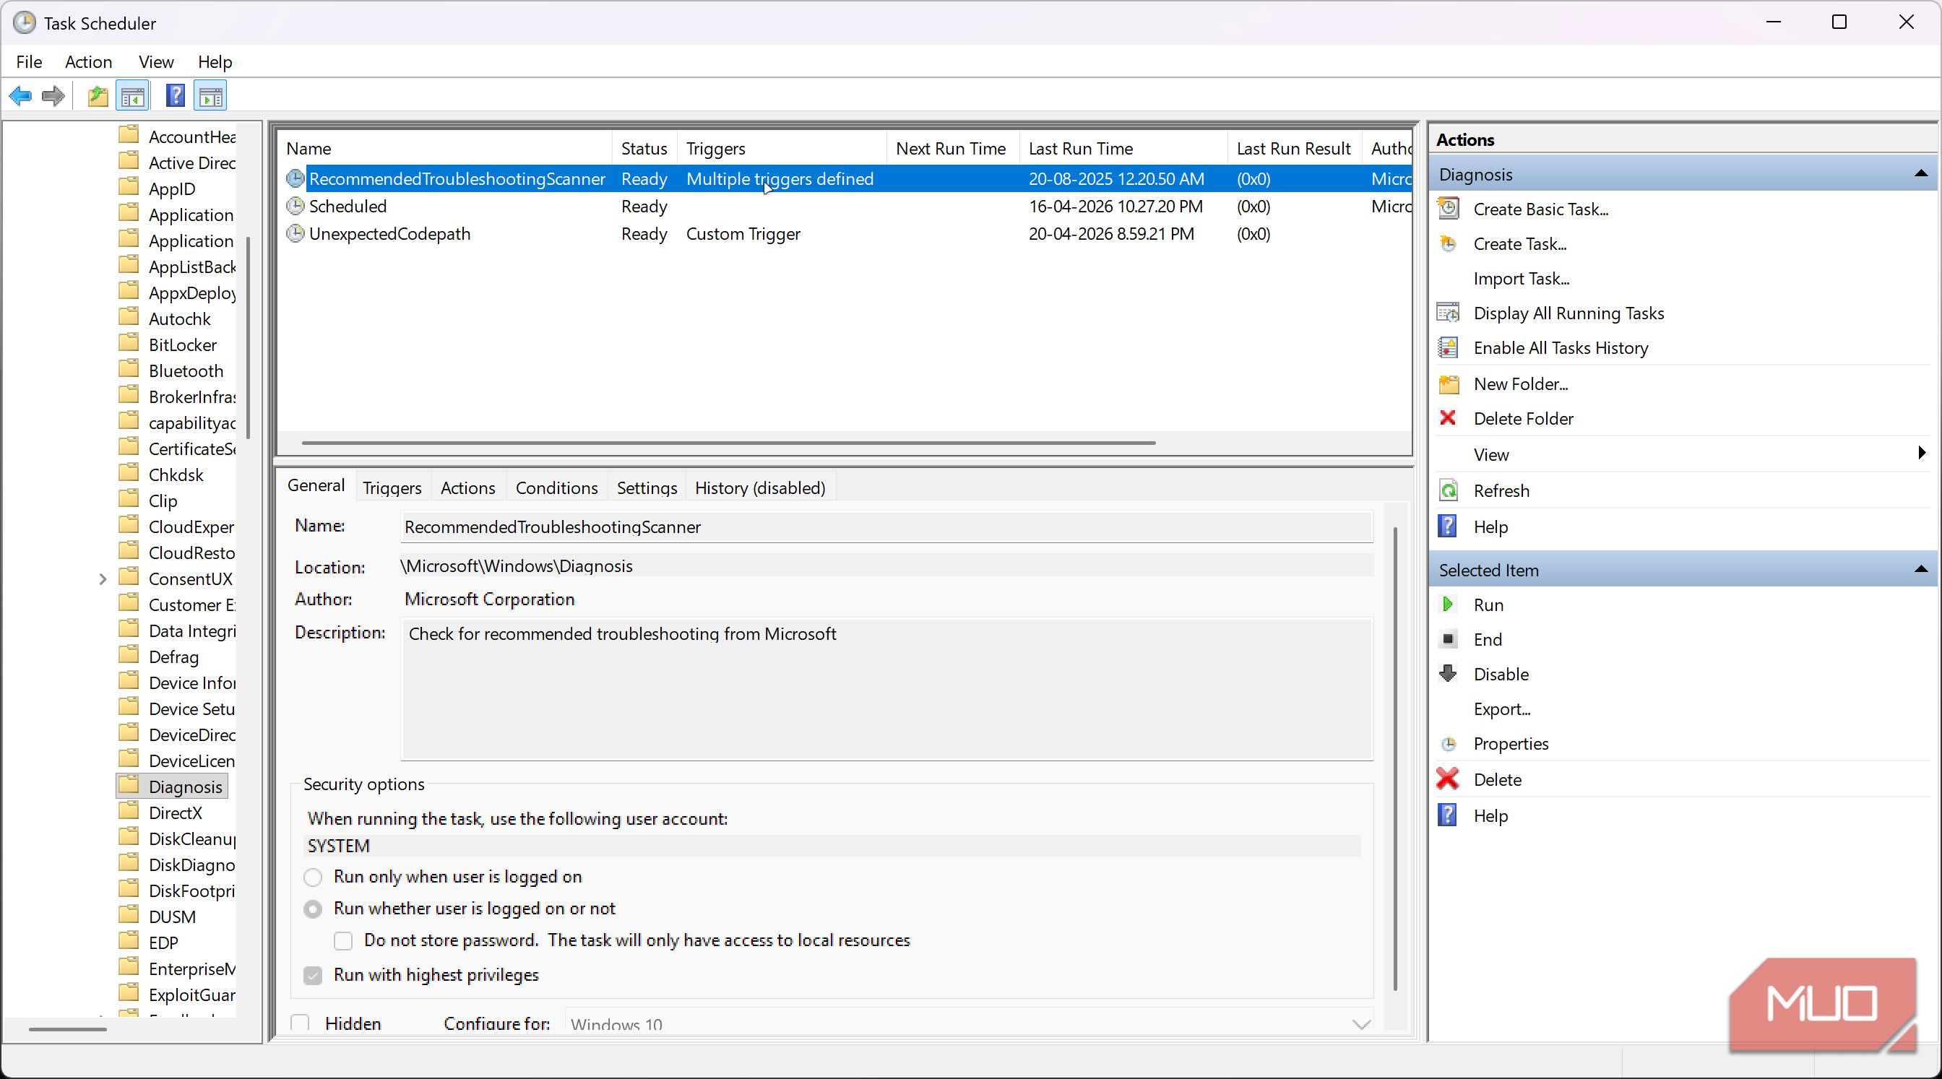The image size is (1942, 1079).
Task: Collapse the Selected Item actions section
Action: pos(1920,570)
